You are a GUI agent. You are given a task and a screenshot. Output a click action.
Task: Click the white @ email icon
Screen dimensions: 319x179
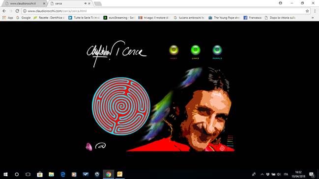click(x=100, y=146)
